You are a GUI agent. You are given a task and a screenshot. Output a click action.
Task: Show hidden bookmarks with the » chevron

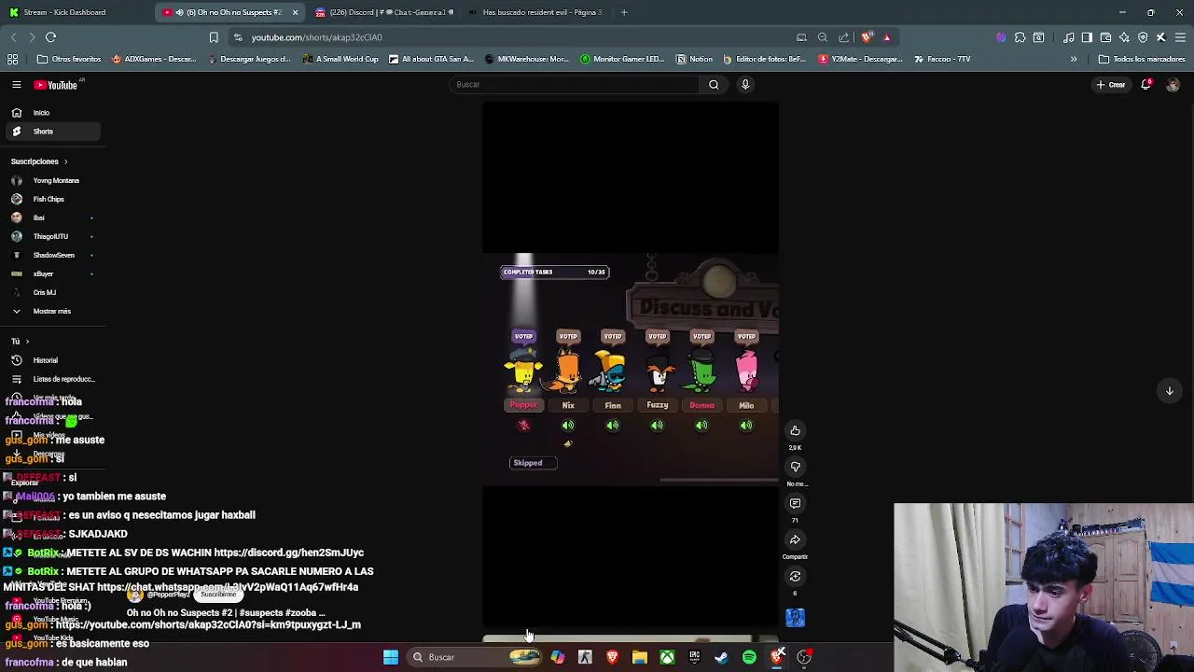pyautogui.click(x=1074, y=59)
